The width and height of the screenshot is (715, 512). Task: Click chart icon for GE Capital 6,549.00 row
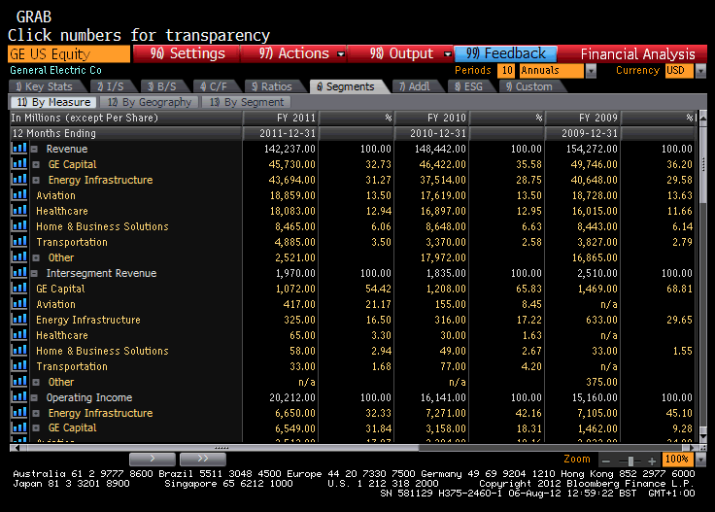[x=19, y=427]
